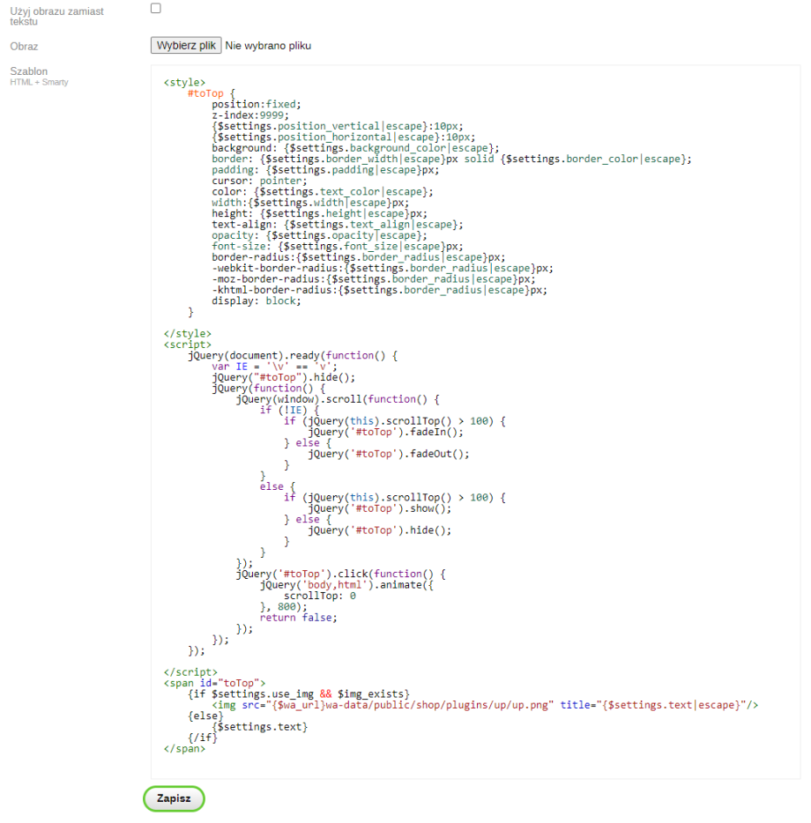The width and height of the screenshot is (811, 823).
Task: Click the 'z-index:9999;' line in code
Action: point(249,115)
